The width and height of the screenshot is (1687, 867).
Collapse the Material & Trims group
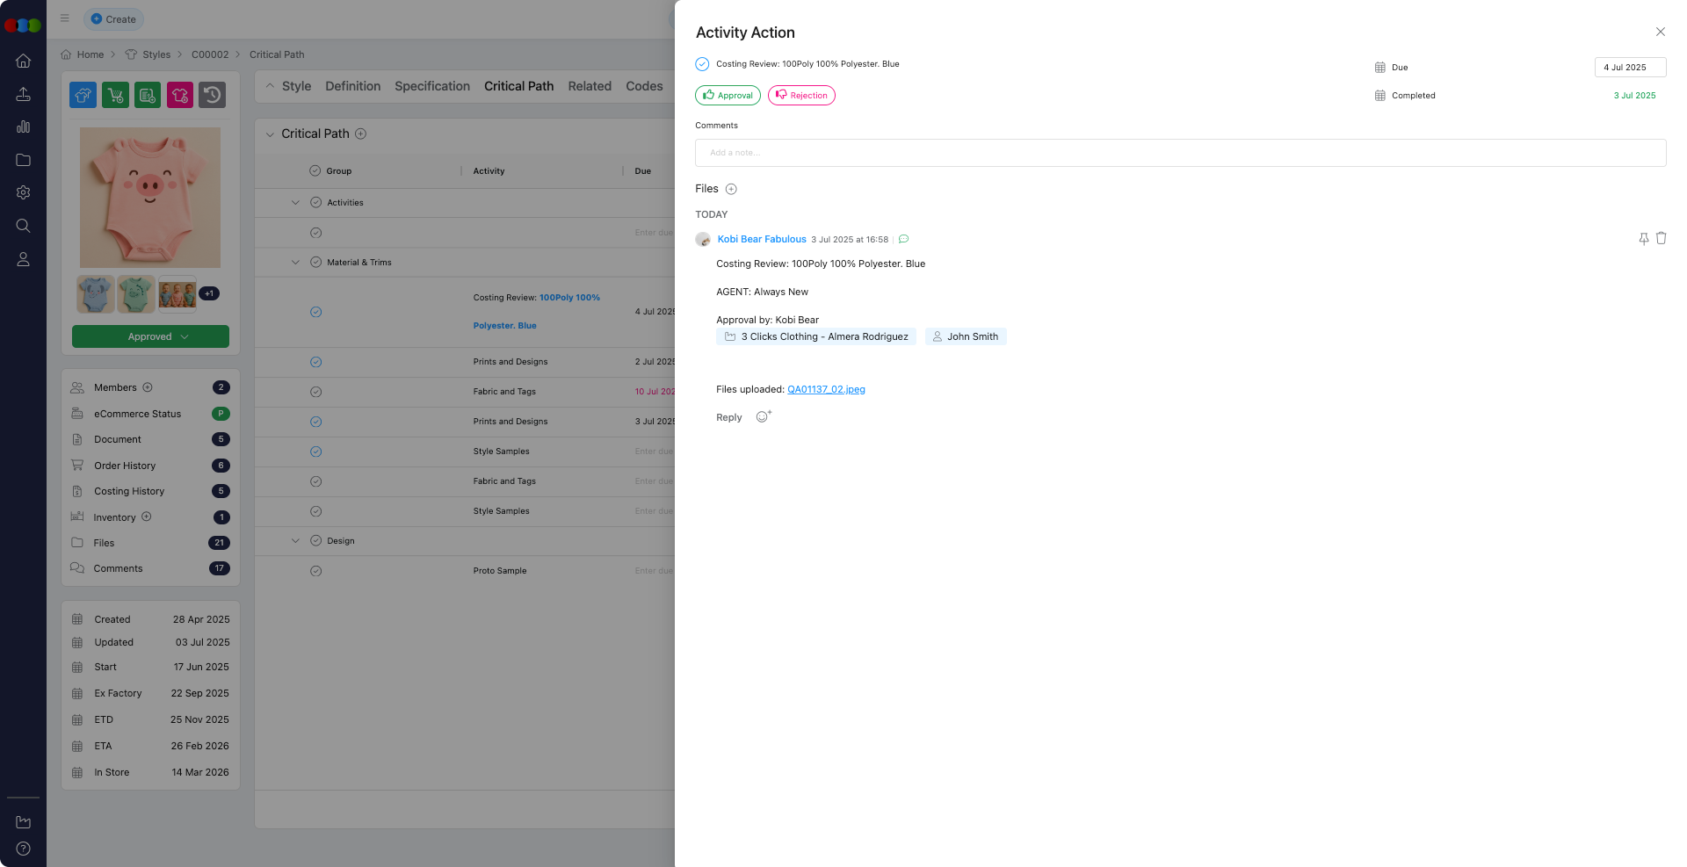[295, 263]
